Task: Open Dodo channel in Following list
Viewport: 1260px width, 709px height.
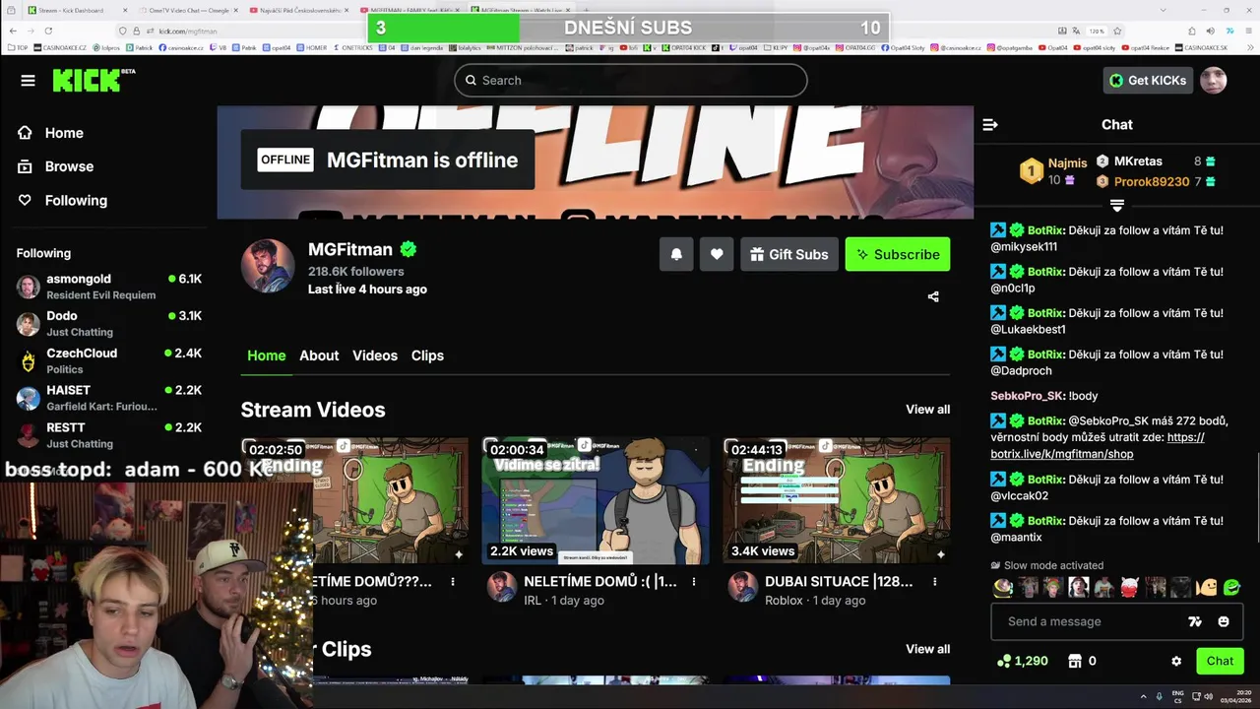Action: click(108, 324)
